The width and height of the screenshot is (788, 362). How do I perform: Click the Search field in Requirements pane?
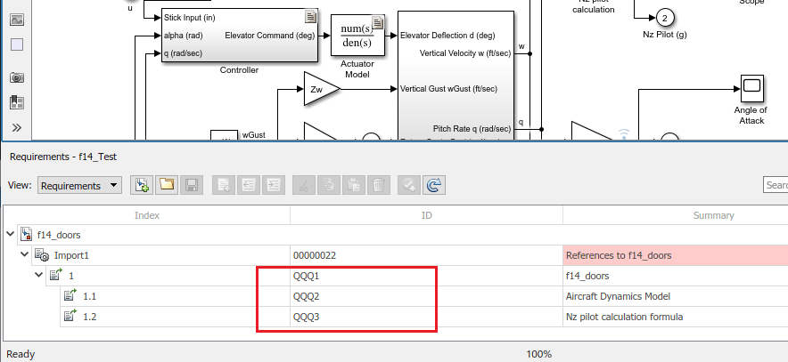(x=776, y=185)
